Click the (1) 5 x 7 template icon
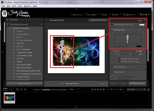The height and width of the screenshot is (111, 154). coord(14,37)
